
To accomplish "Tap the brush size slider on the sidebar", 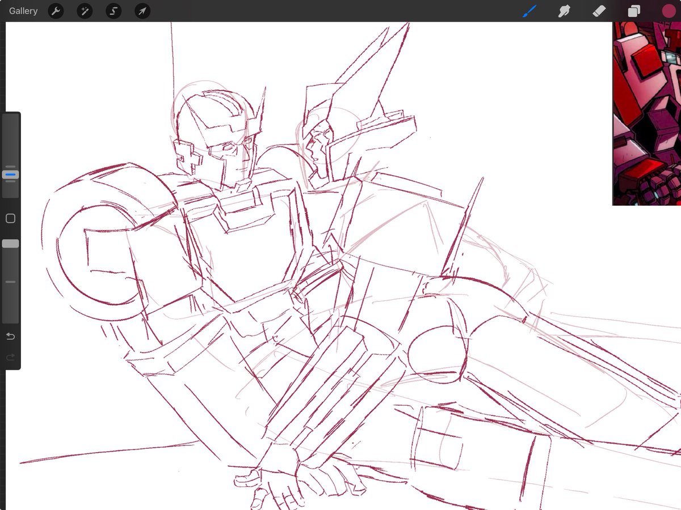I will (9, 175).
